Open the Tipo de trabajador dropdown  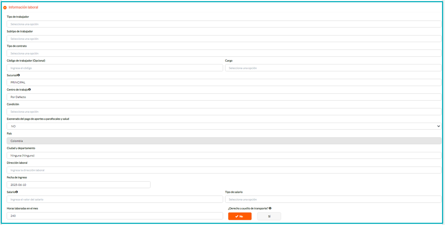pyautogui.click(x=223, y=24)
